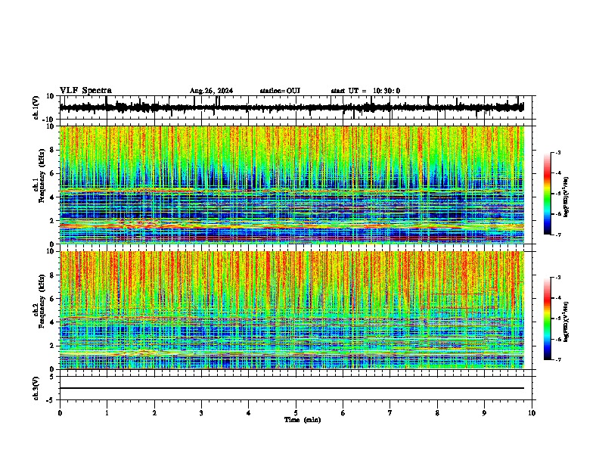Select the ch.1 "Frequency (kHz)" axis label

(x=42, y=176)
